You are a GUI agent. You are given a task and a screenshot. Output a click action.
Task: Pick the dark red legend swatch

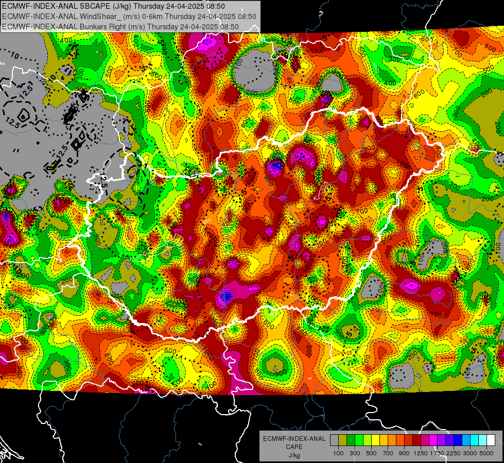point(417,440)
